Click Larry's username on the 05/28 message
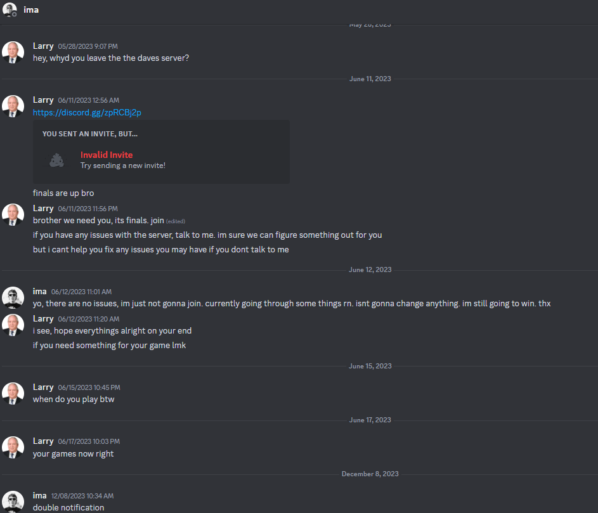The height and width of the screenshot is (513, 598). click(43, 46)
